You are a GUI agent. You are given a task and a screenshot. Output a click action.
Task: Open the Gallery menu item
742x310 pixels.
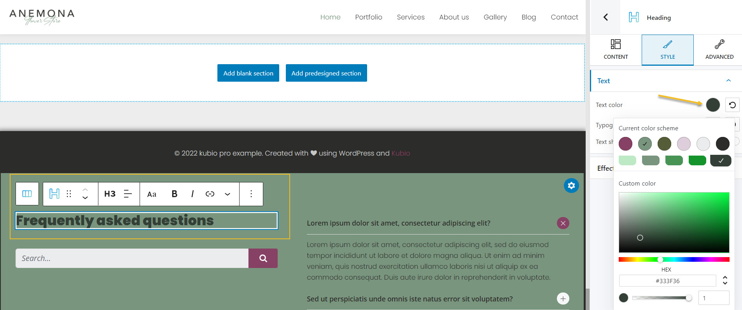(495, 17)
